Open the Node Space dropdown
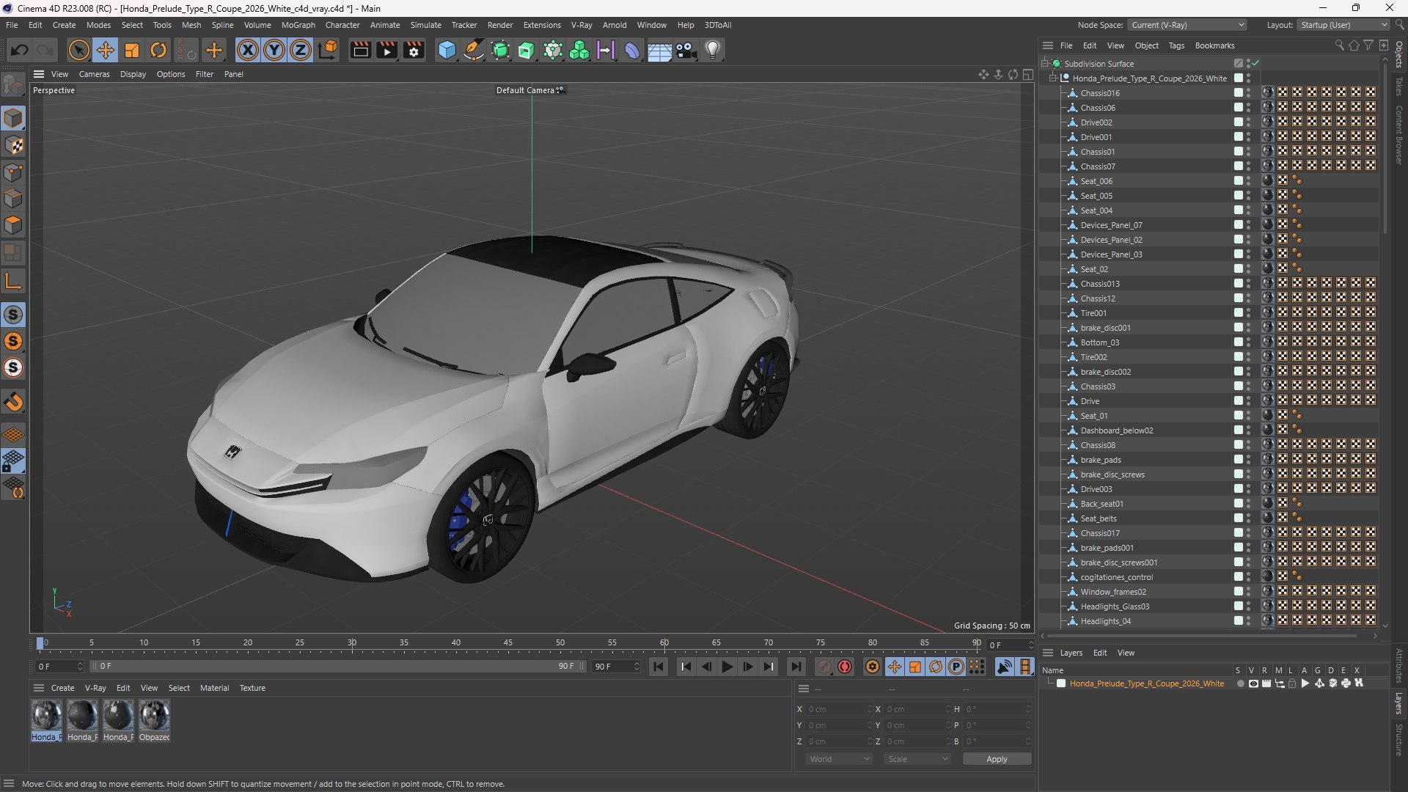This screenshot has width=1408, height=792. pyautogui.click(x=1187, y=25)
